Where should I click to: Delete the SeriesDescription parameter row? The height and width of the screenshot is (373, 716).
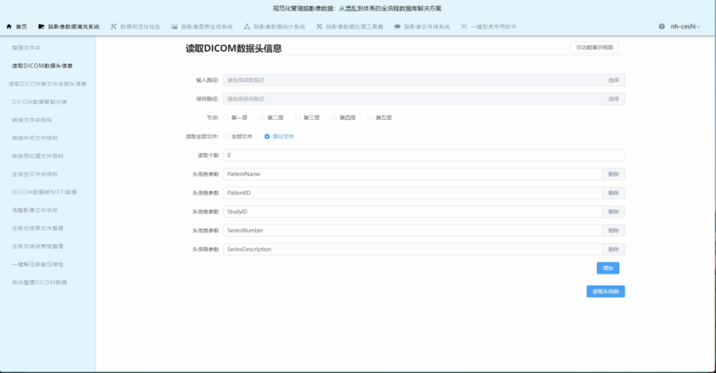[x=613, y=249]
